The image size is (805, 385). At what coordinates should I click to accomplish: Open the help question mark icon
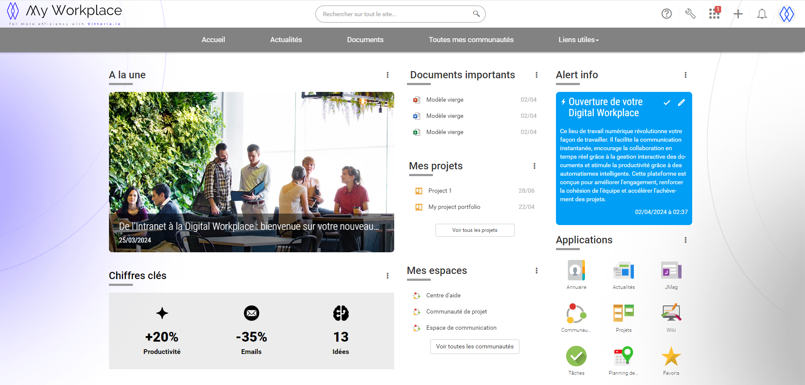click(x=667, y=14)
